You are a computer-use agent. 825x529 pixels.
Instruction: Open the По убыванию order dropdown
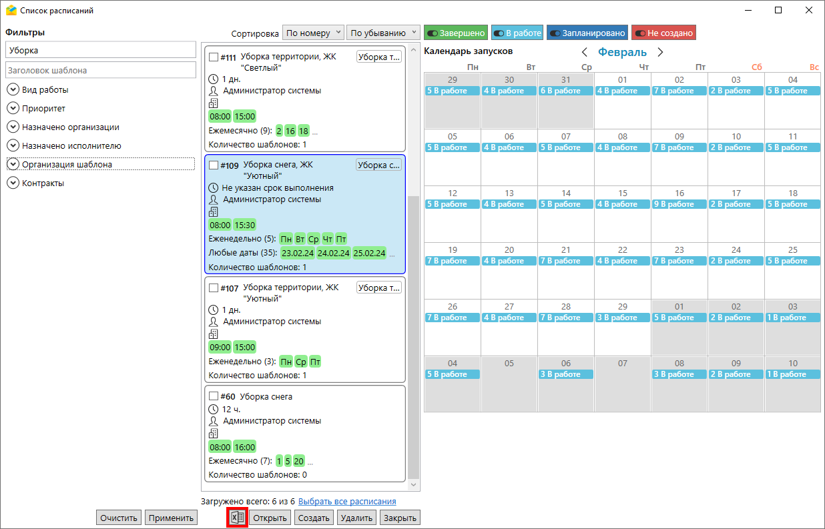coord(383,33)
